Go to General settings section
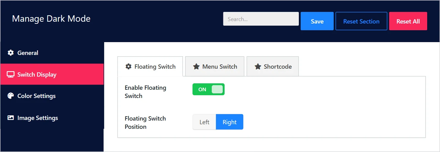The image size is (440, 152). click(x=52, y=53)
